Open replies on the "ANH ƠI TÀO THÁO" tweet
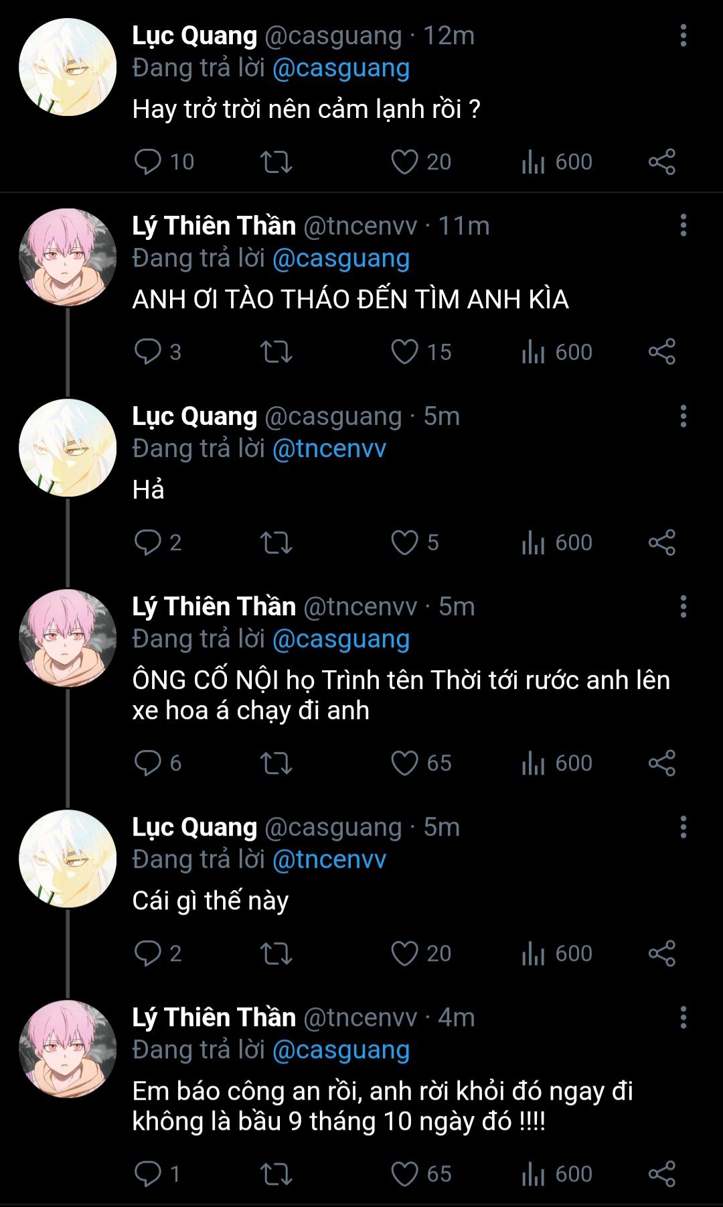Screen dimensions: 723x1207 tap(147, 352)
